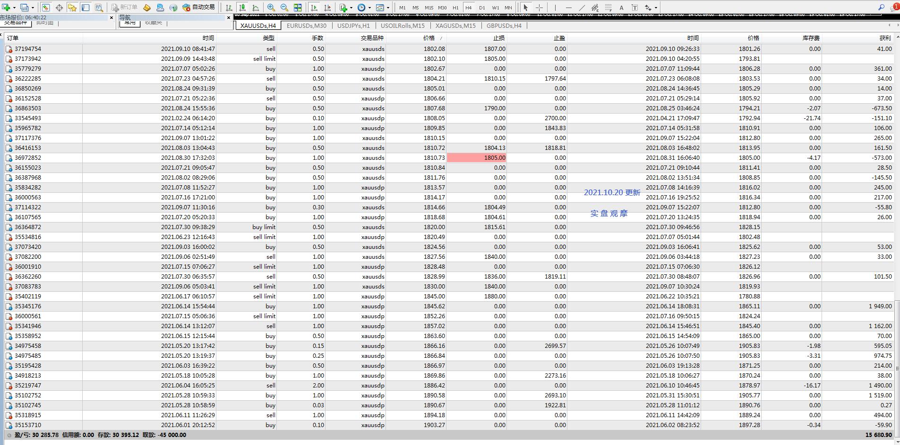Sort by the 订单 order column header

click(x=43, y=38)
